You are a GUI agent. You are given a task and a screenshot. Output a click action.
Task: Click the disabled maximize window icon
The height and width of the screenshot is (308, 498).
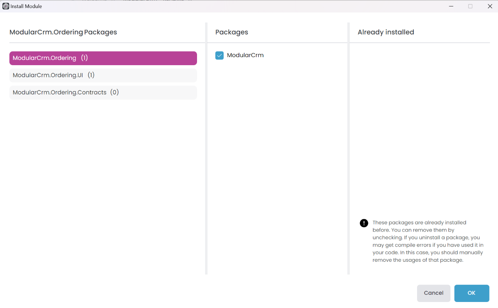pyautogui.click(x=470, y=6)
